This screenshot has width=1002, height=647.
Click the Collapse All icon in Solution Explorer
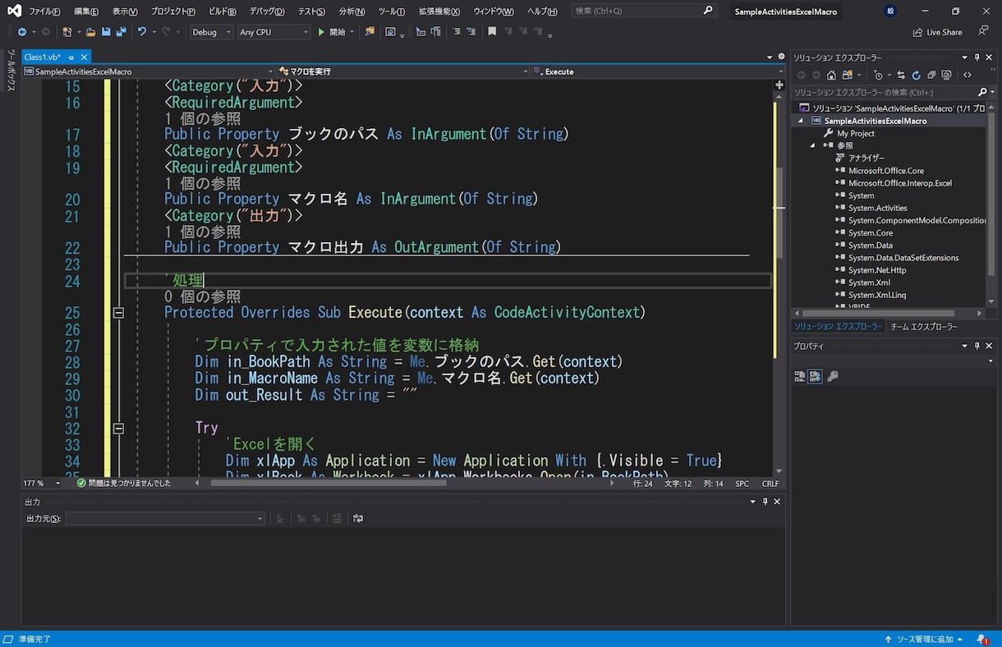tap(931, 75)
